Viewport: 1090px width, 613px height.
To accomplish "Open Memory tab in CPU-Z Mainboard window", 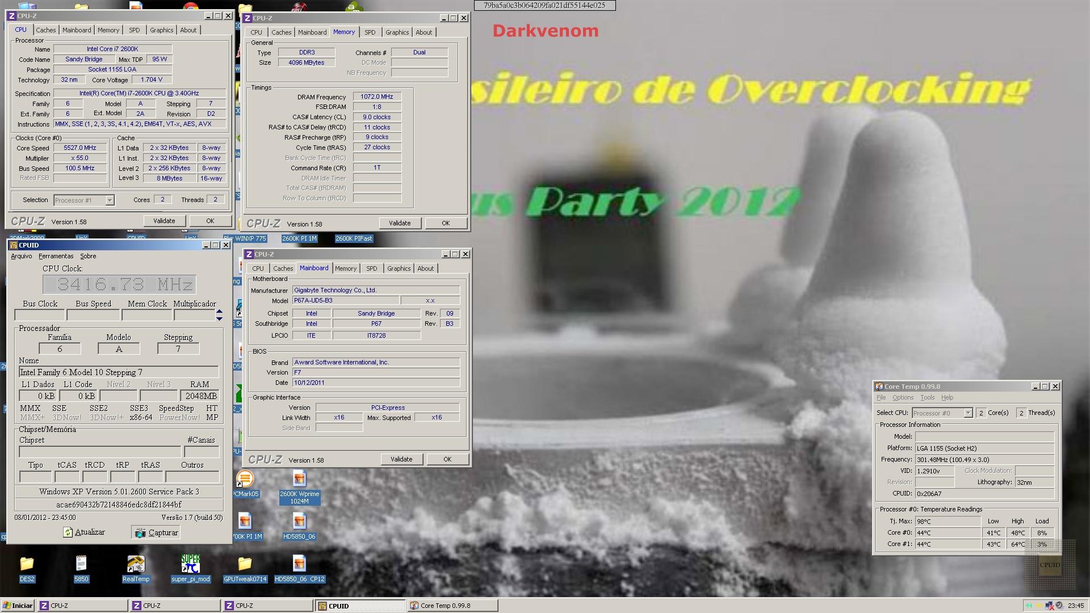I will (346, 268).
